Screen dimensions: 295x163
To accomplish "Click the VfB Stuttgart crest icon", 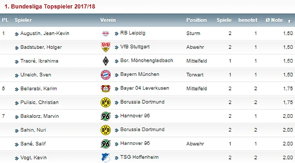I will pyautogui.click(x=105, y=47).
